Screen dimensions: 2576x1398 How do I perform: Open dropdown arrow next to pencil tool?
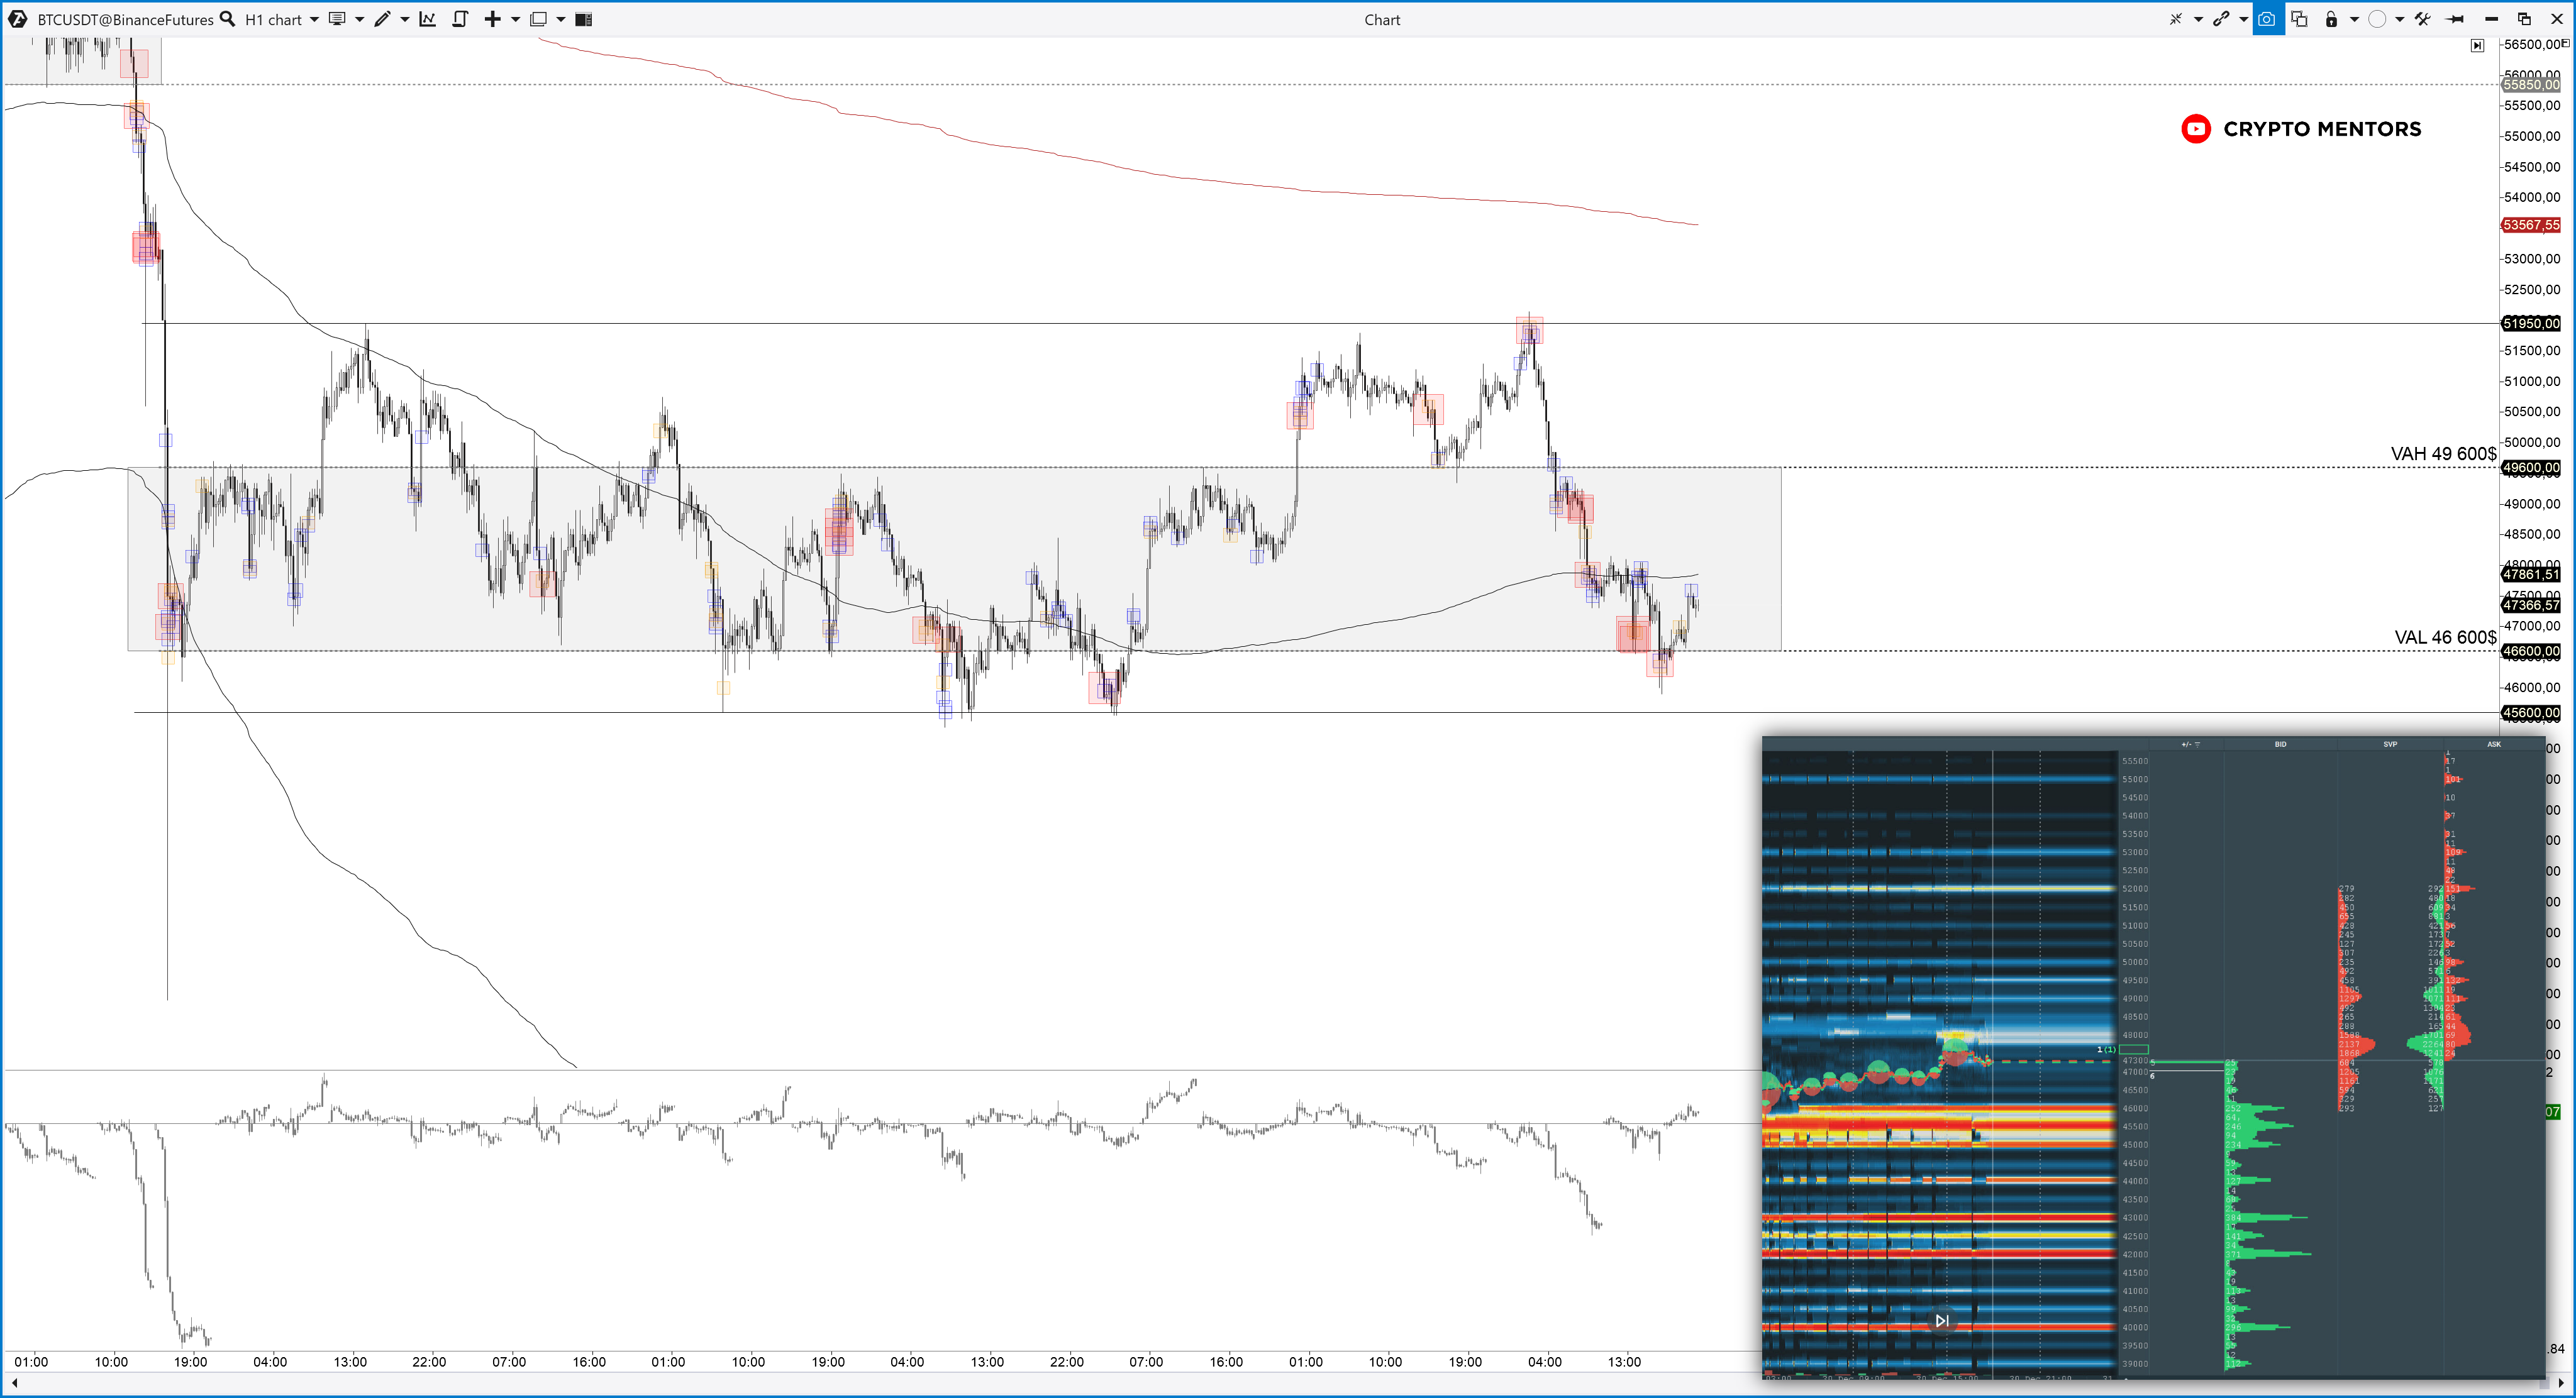click(404, 19)
